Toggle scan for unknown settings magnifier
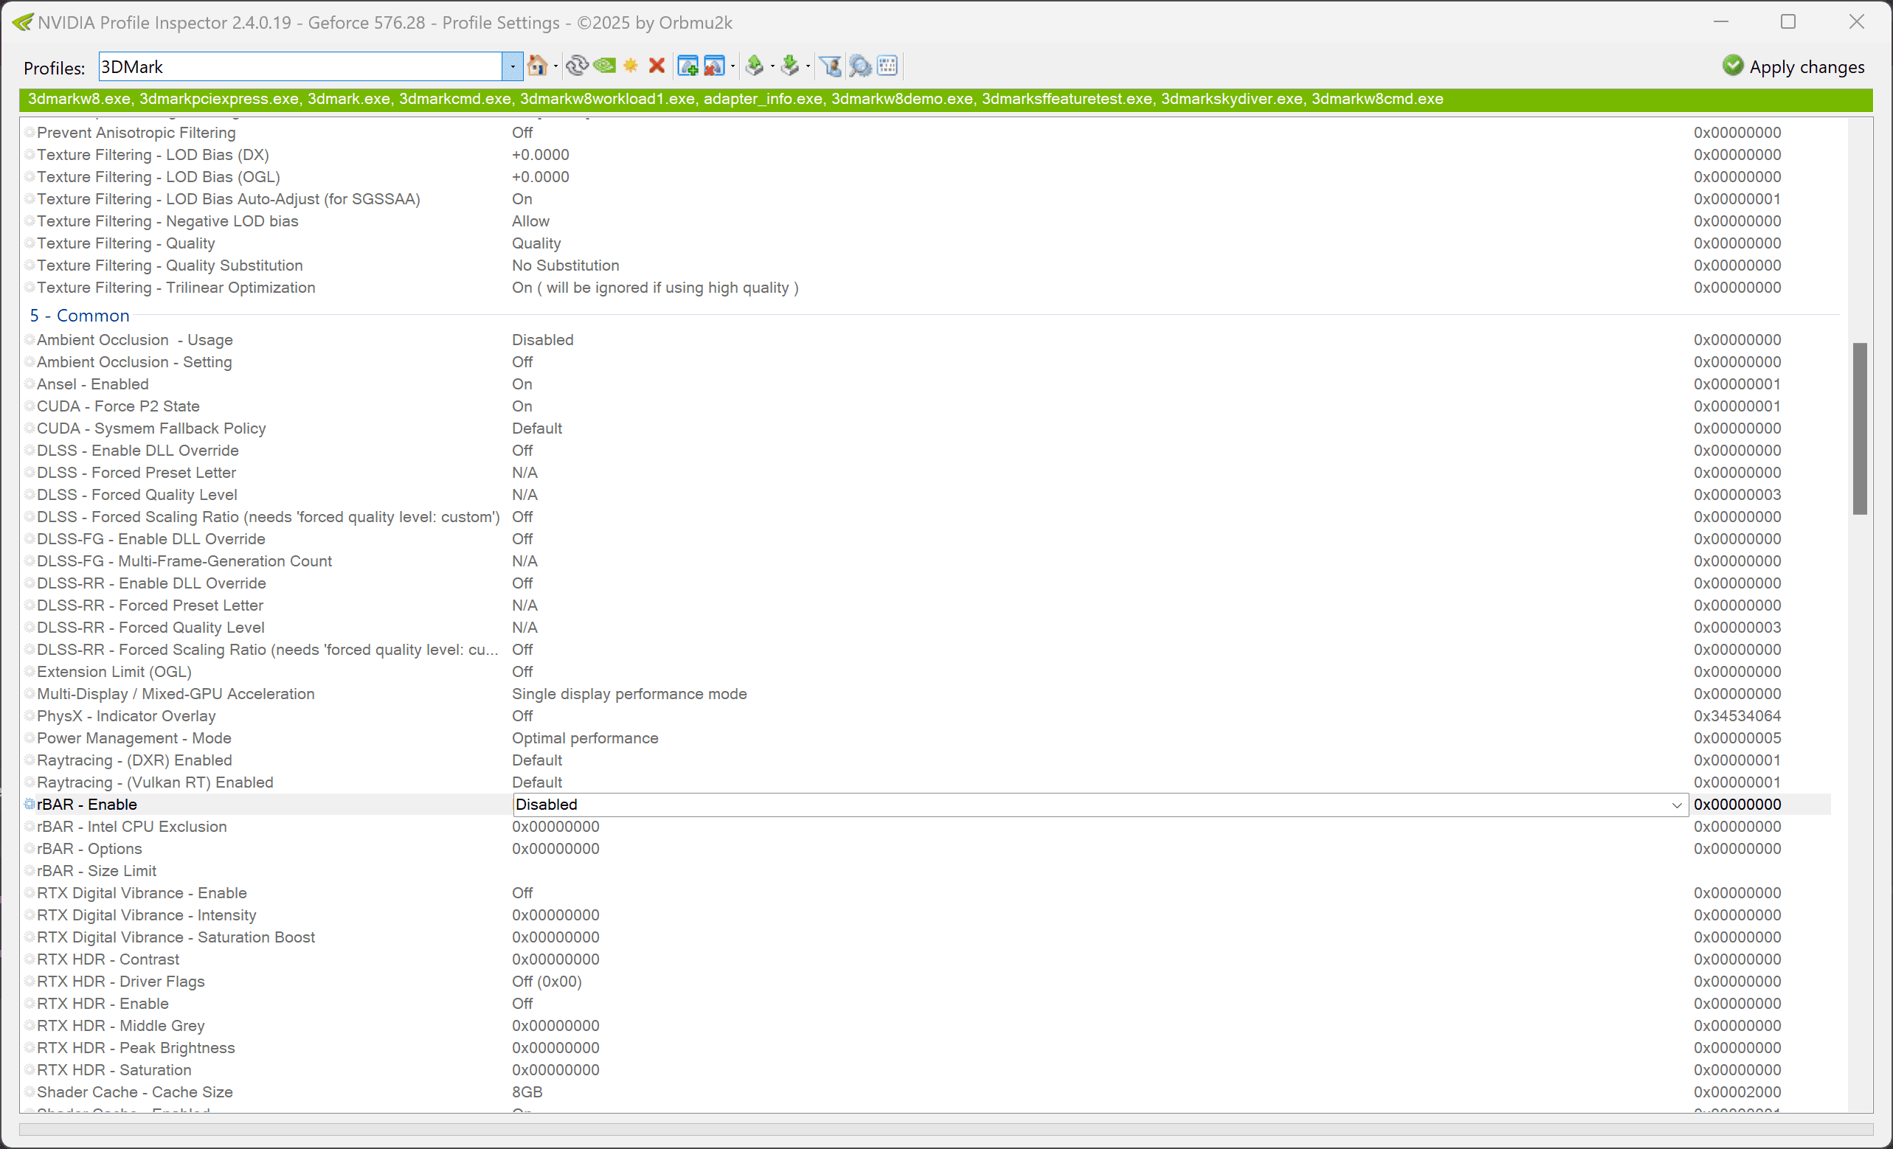The height and width of the screenshot is (1149, 1893). click(859, 66)
